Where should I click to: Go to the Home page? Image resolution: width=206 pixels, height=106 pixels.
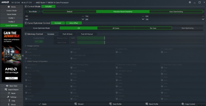(11, 7)
